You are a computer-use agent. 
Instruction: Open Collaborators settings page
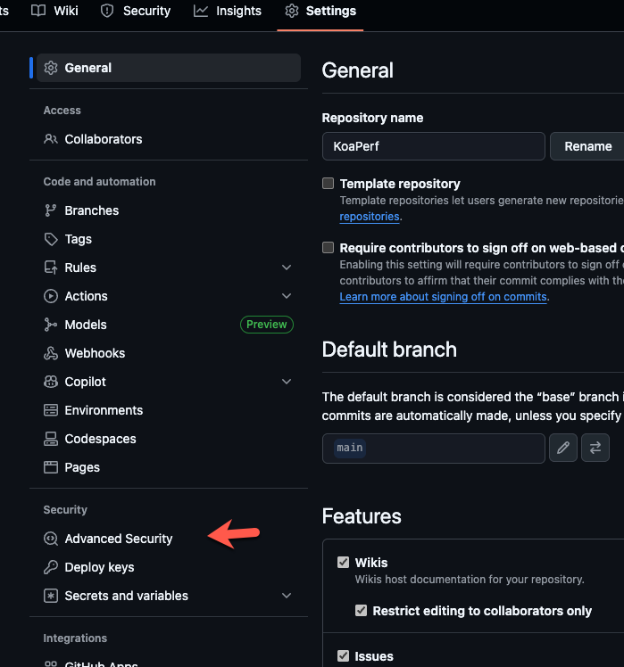click(x=169, y=139)
